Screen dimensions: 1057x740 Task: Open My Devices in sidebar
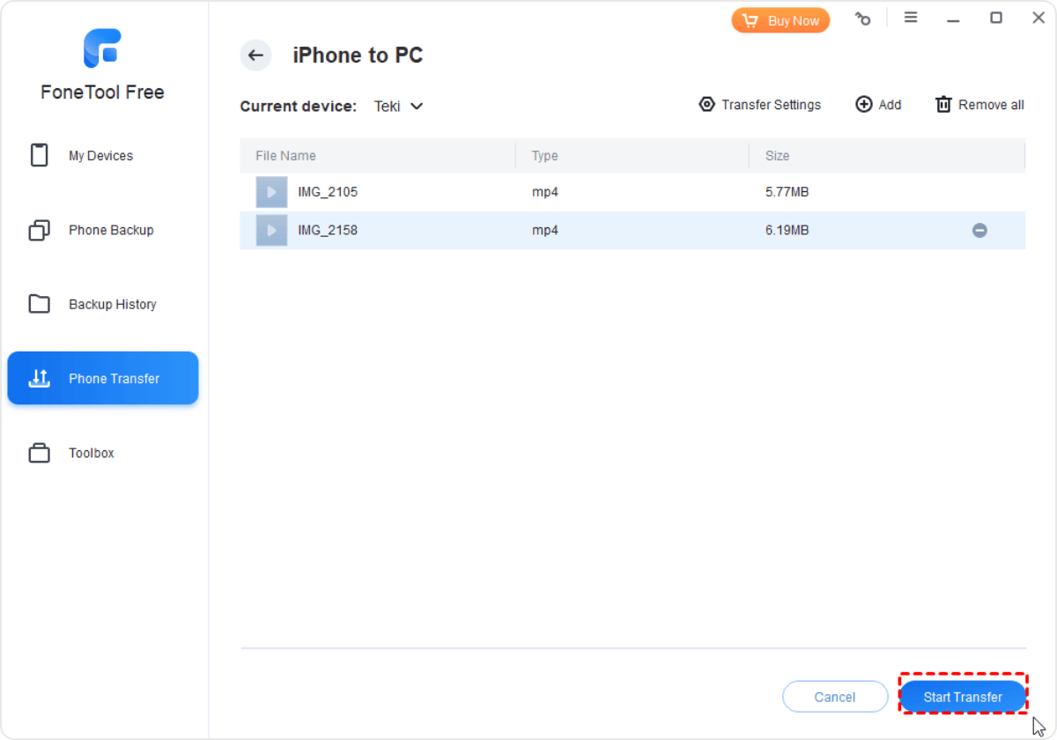101,156
